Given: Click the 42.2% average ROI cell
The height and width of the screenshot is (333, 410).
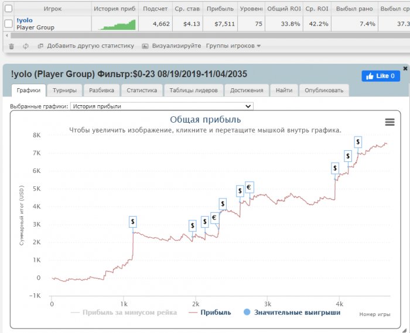Looking at the screenshot, I should (317, 24).
